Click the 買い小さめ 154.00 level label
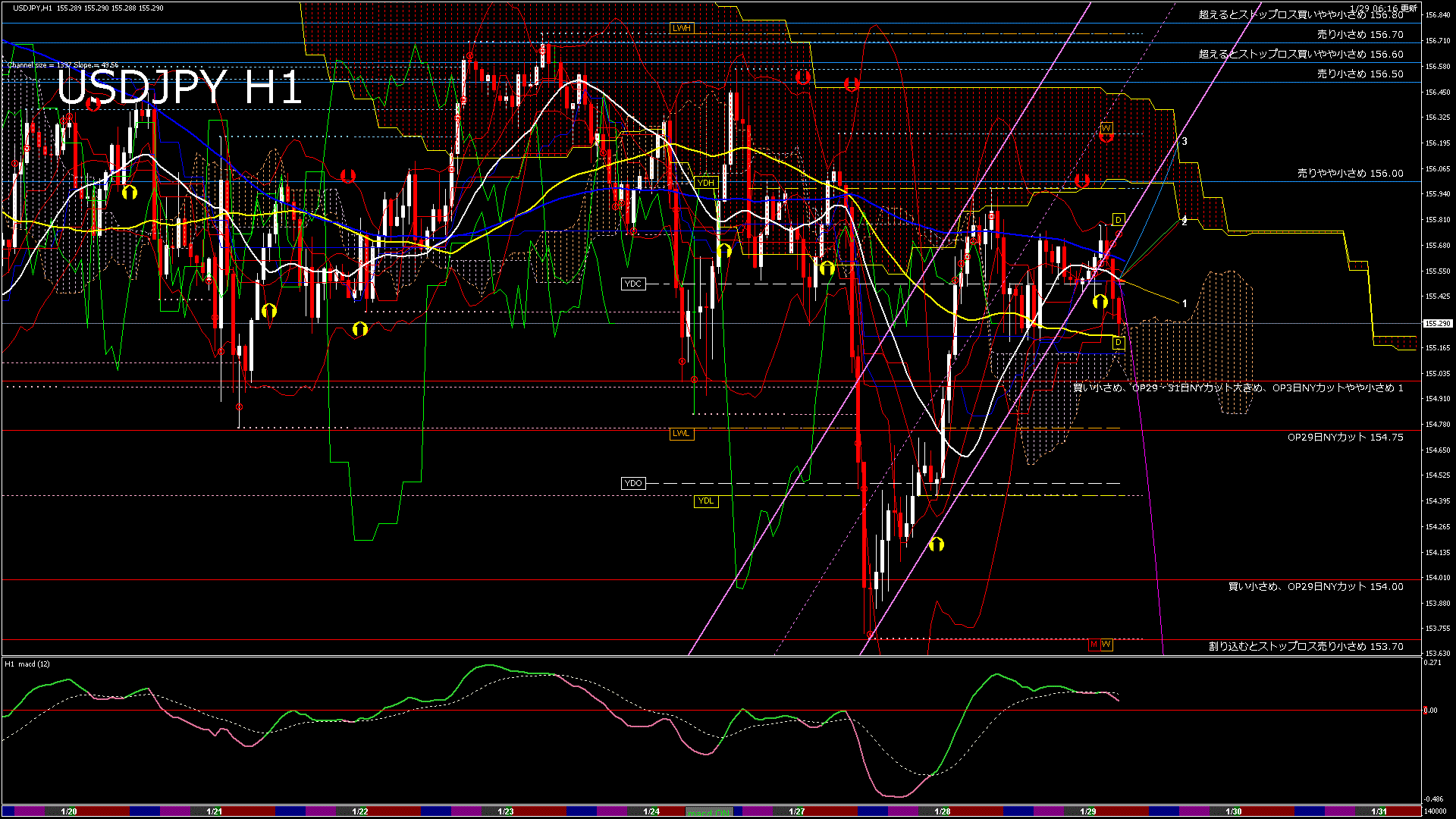 [x=1315, y=586]
